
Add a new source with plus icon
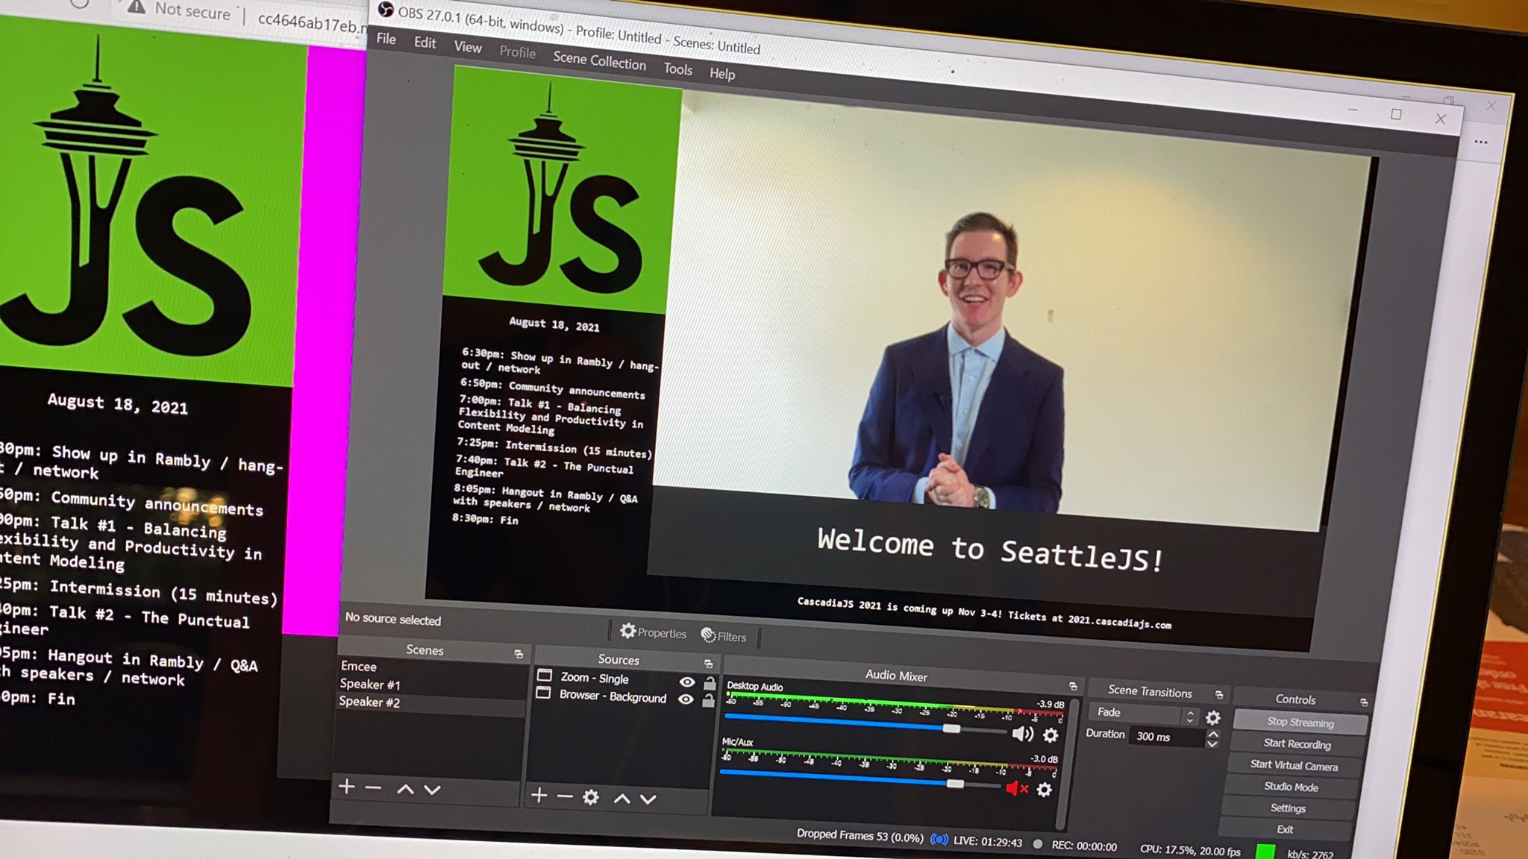539,796
